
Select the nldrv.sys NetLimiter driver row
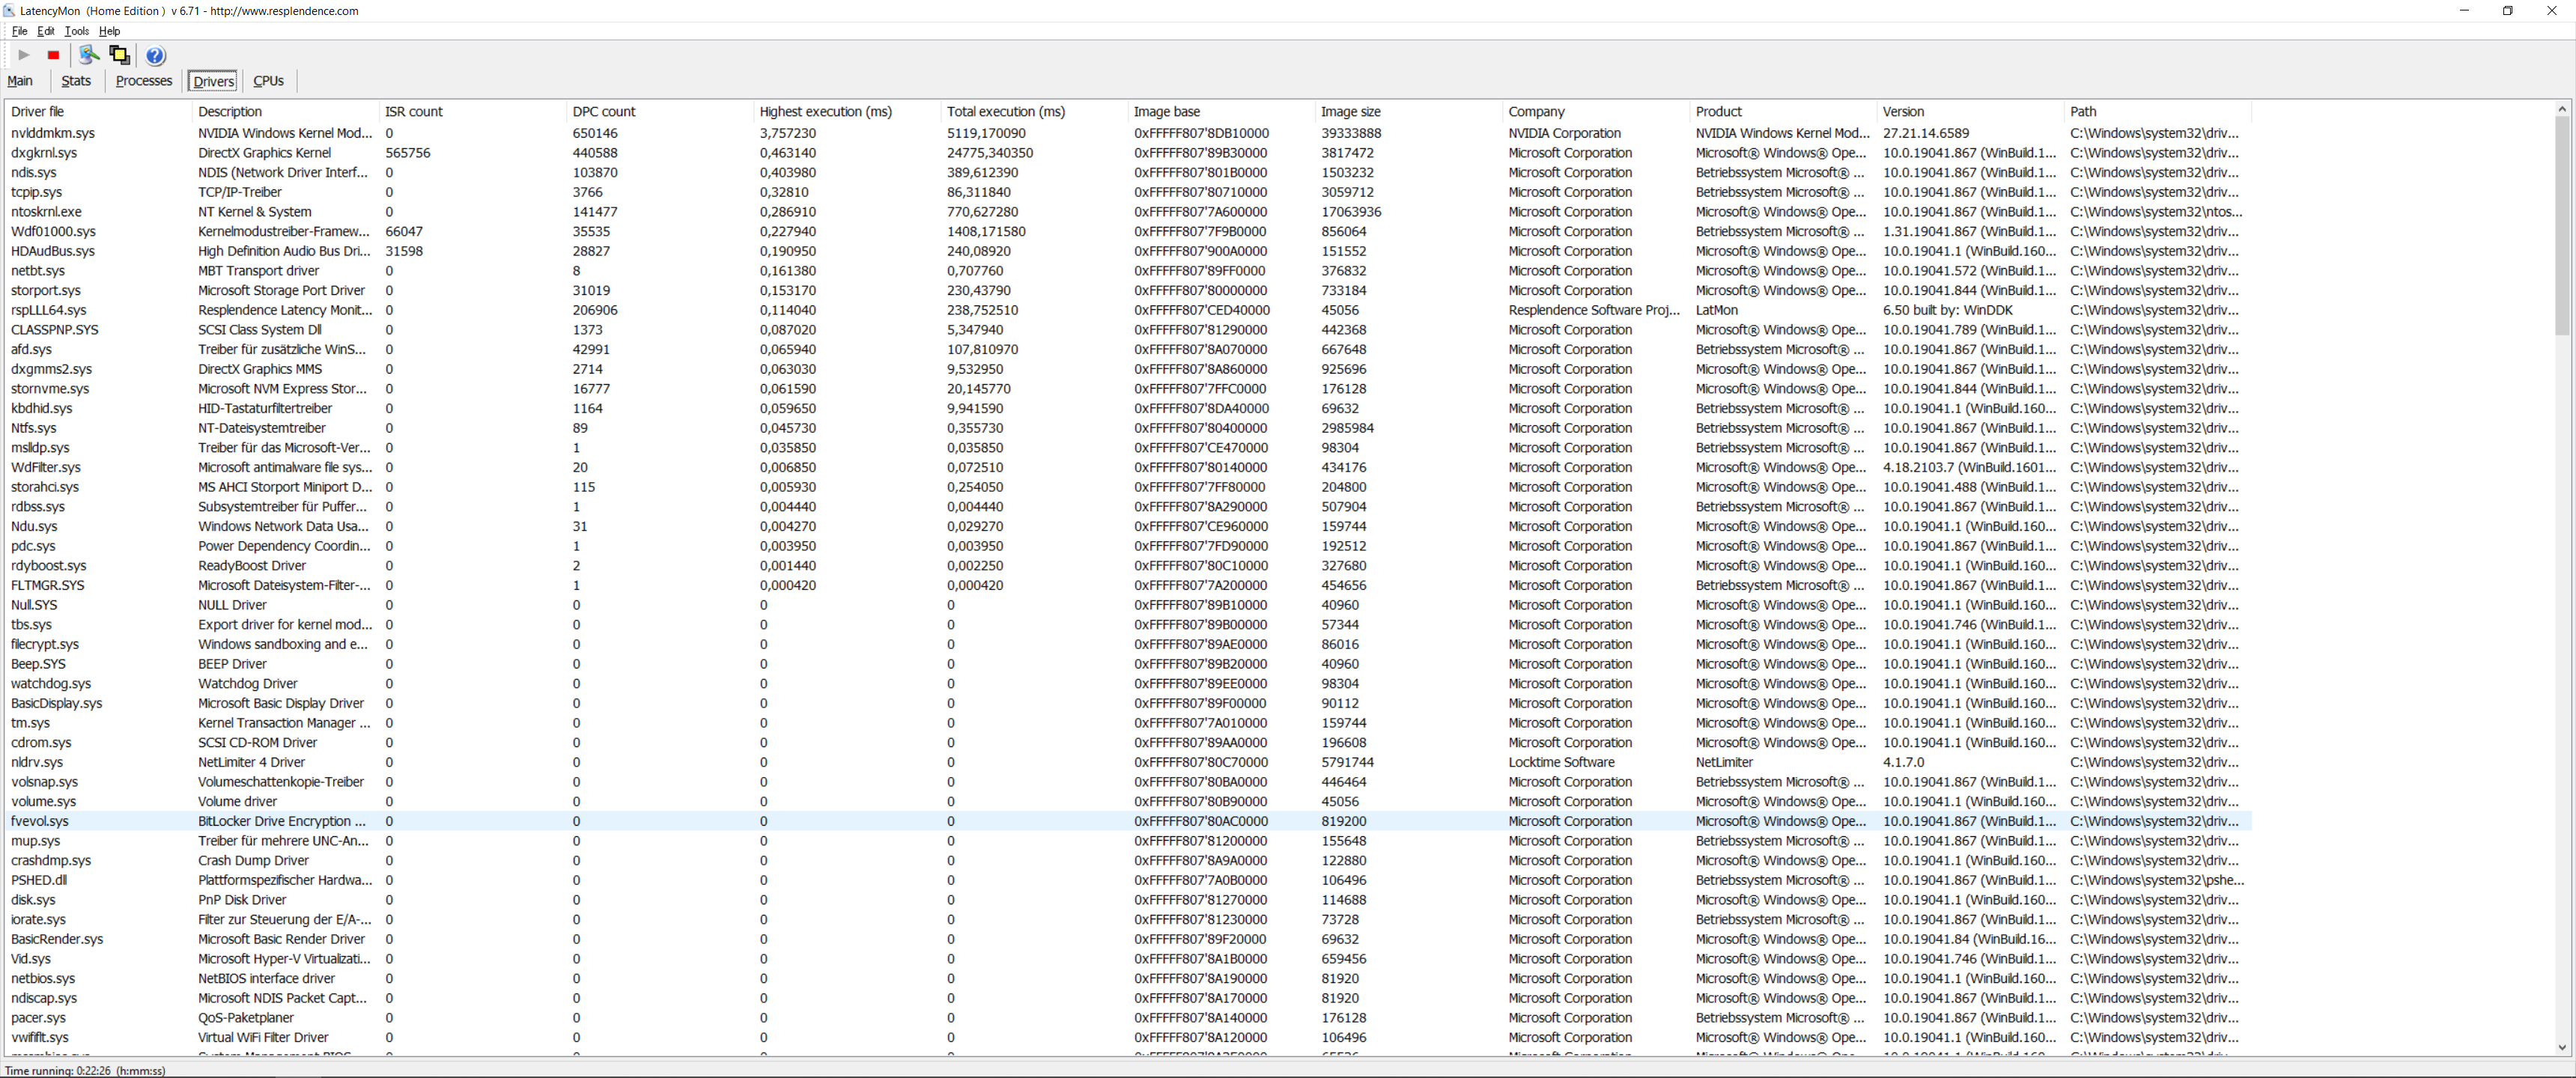[x=37, y=762]
